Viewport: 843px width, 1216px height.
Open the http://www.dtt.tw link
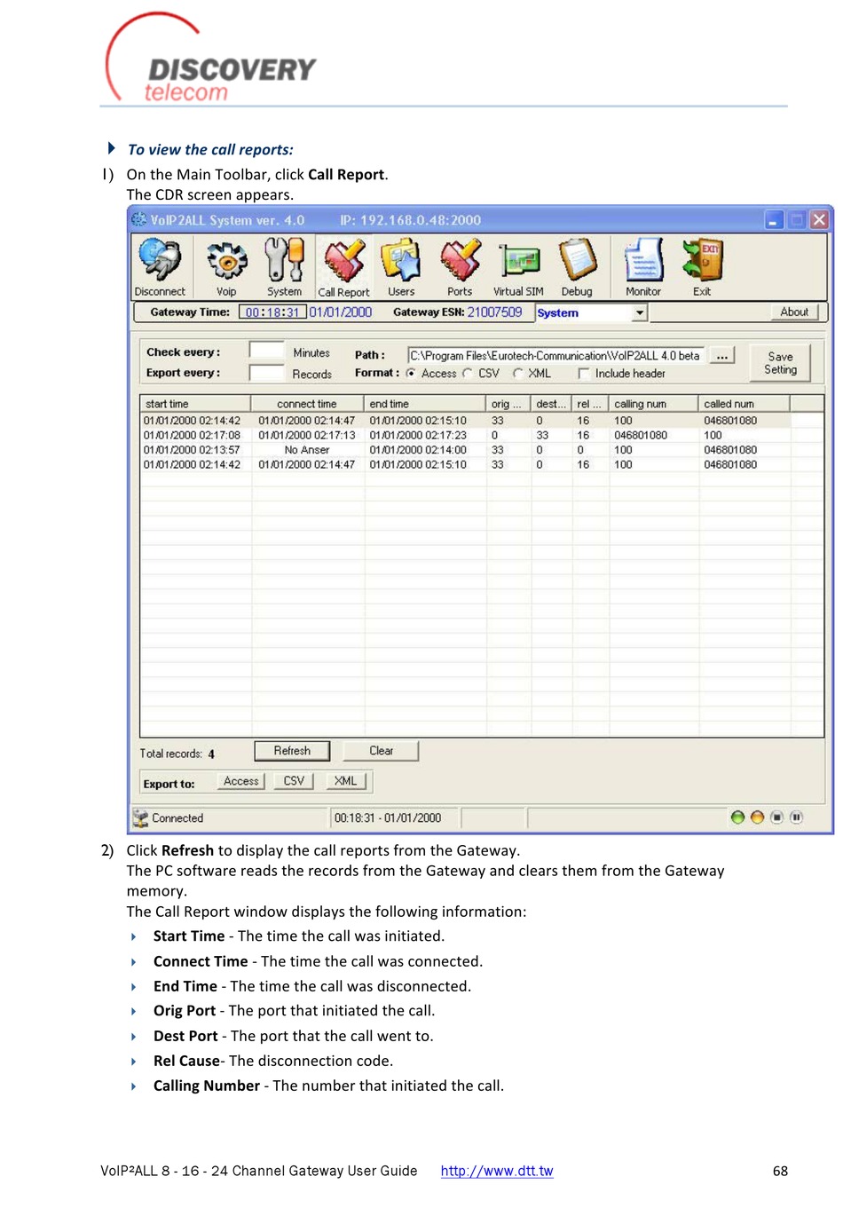pos(497,1171)
